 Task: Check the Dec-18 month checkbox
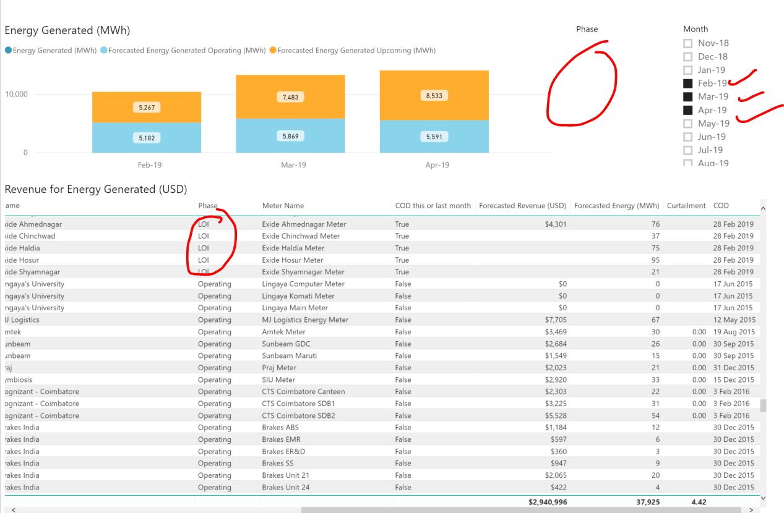[687, 57]
